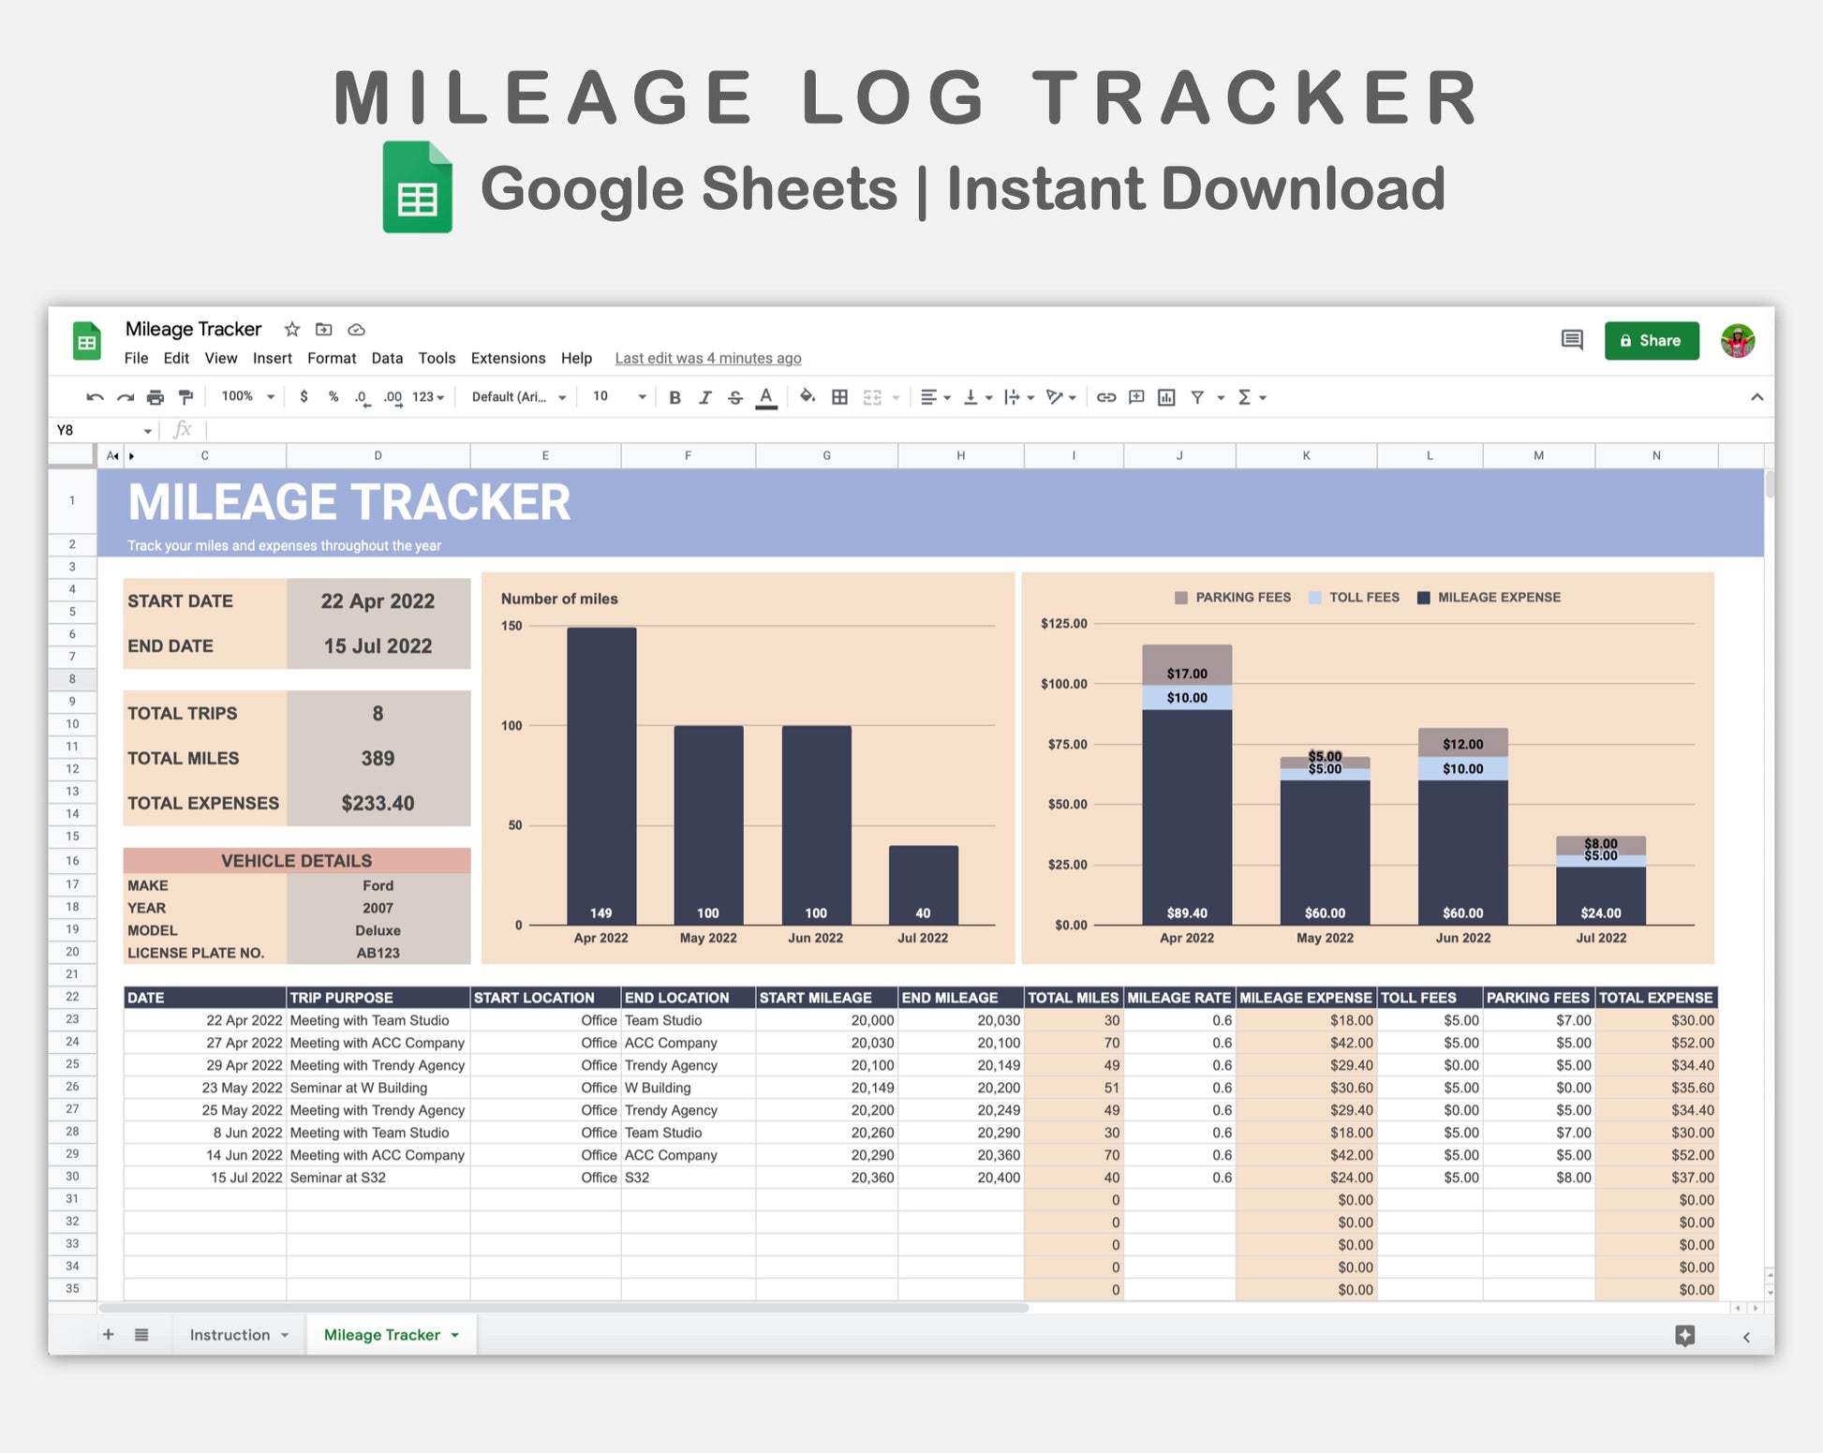Open the Format menu
This screenshot has width=1823, height=1453.
pos(332,358)
